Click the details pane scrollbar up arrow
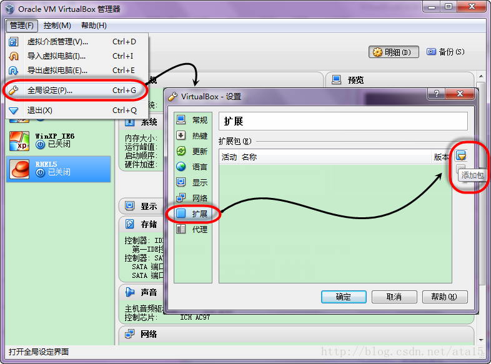 481,77
